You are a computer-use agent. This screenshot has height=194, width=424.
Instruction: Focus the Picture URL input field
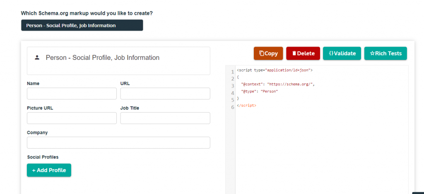click(x=72, y=118)
